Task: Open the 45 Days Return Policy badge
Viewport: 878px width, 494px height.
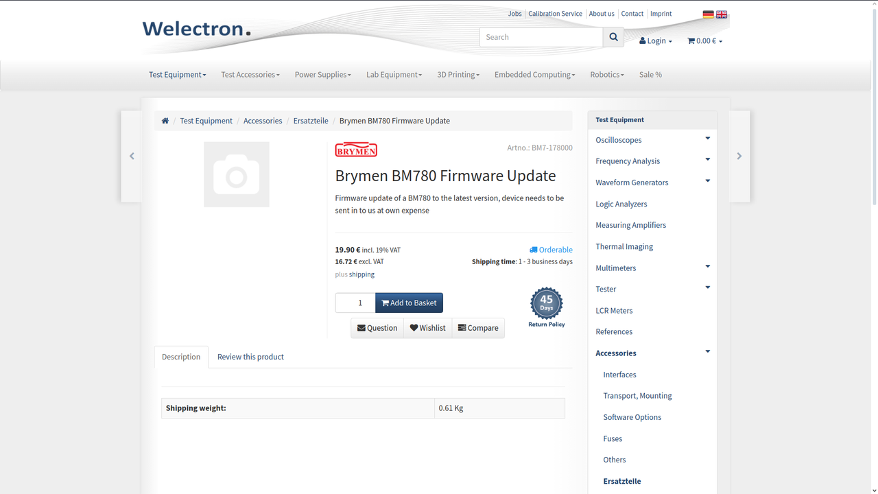Action: coord(547,307)
